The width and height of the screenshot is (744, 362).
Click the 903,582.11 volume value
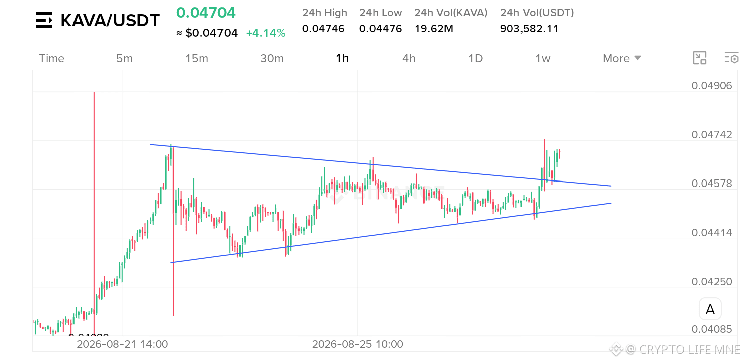(x=530, y=29)
